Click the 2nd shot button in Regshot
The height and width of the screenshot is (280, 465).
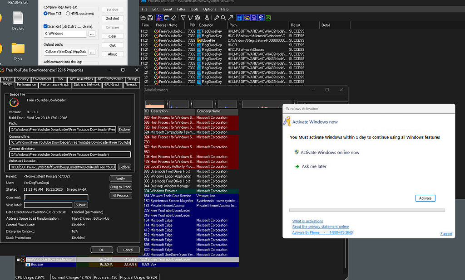[113, 19]
